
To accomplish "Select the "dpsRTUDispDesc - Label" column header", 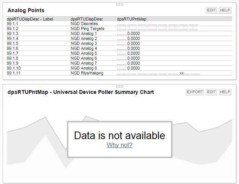I will pyautogui.click(x=30, y=19).
